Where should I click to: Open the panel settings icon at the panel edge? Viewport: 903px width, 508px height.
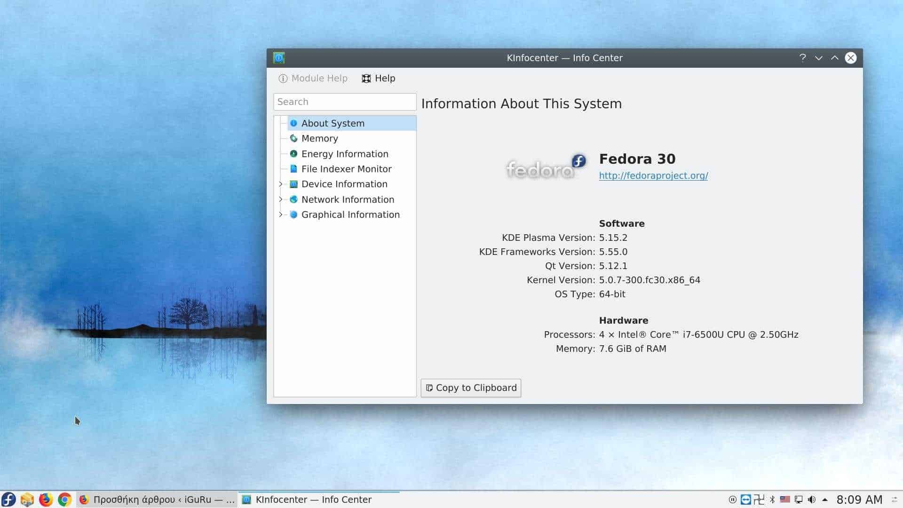tap(894, 500)
